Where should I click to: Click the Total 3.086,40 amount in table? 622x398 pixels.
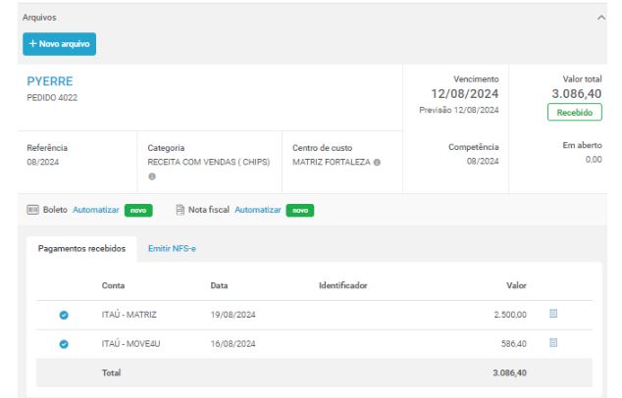(x=510, y=373)
